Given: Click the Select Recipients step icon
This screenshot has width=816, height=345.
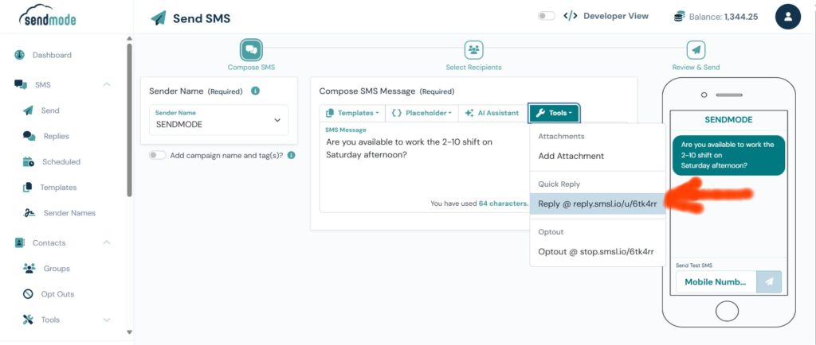Looking at the screenshot, I should [473, 50].
